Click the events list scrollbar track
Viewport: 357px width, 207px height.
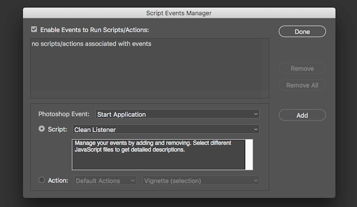[x=265, y=68]
